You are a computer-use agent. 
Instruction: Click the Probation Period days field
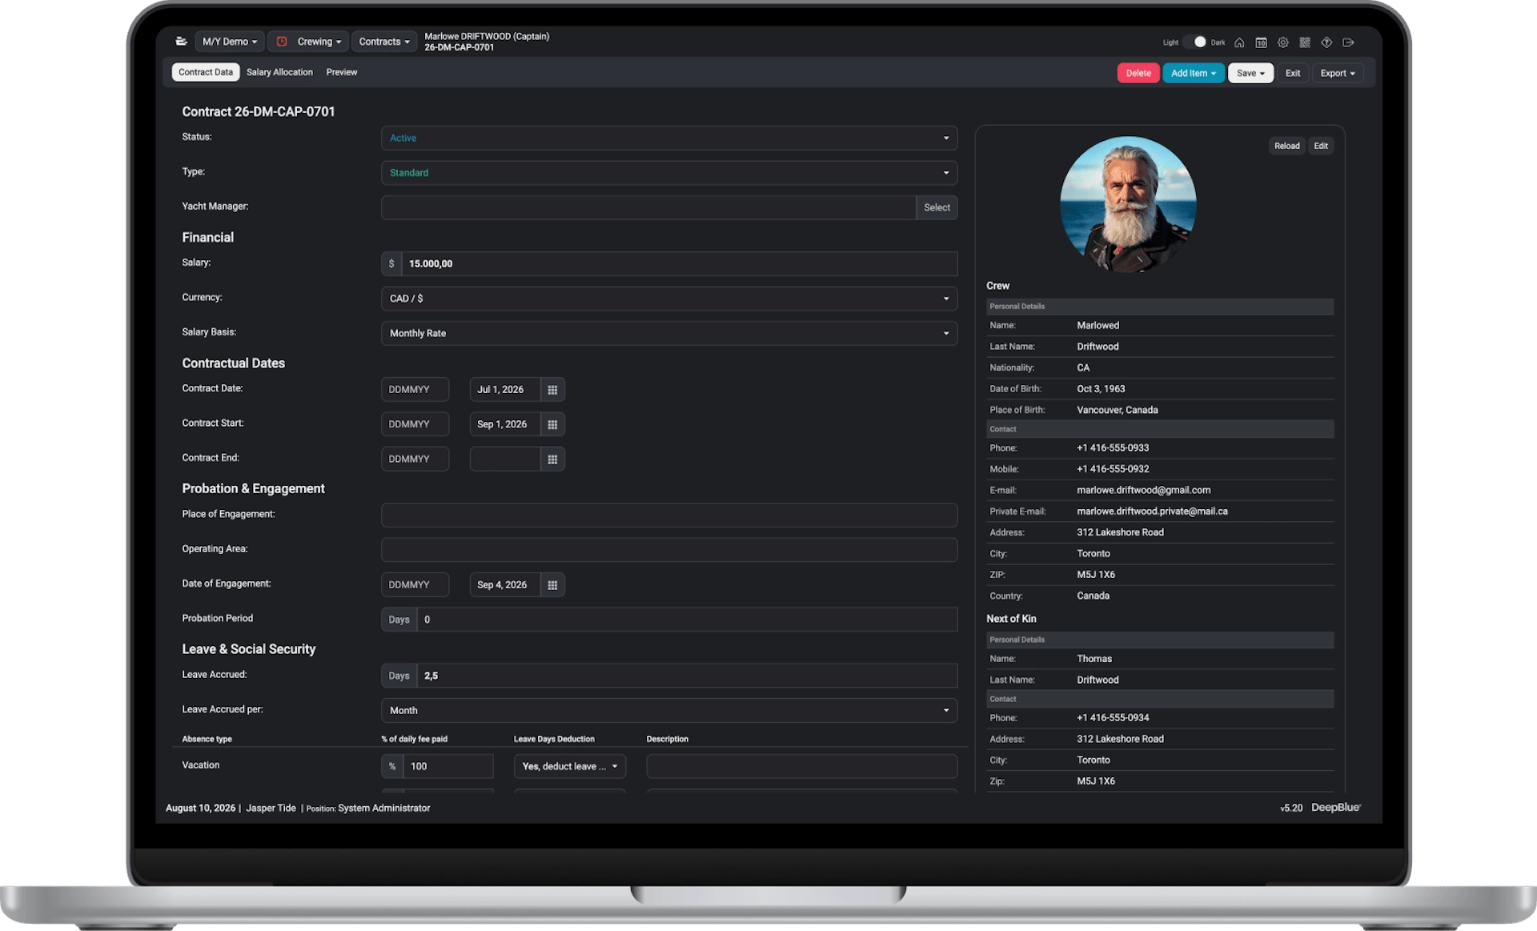687,620
